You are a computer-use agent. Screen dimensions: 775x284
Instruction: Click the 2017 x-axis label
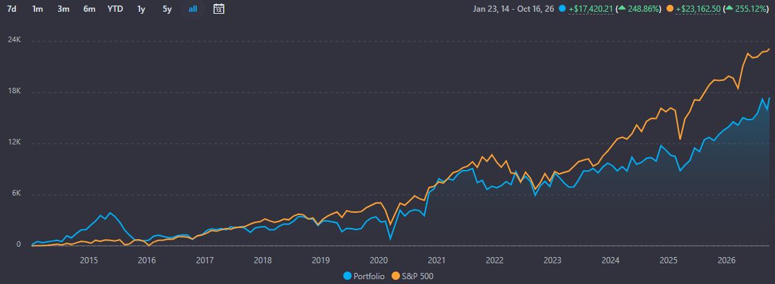(204, 261)
